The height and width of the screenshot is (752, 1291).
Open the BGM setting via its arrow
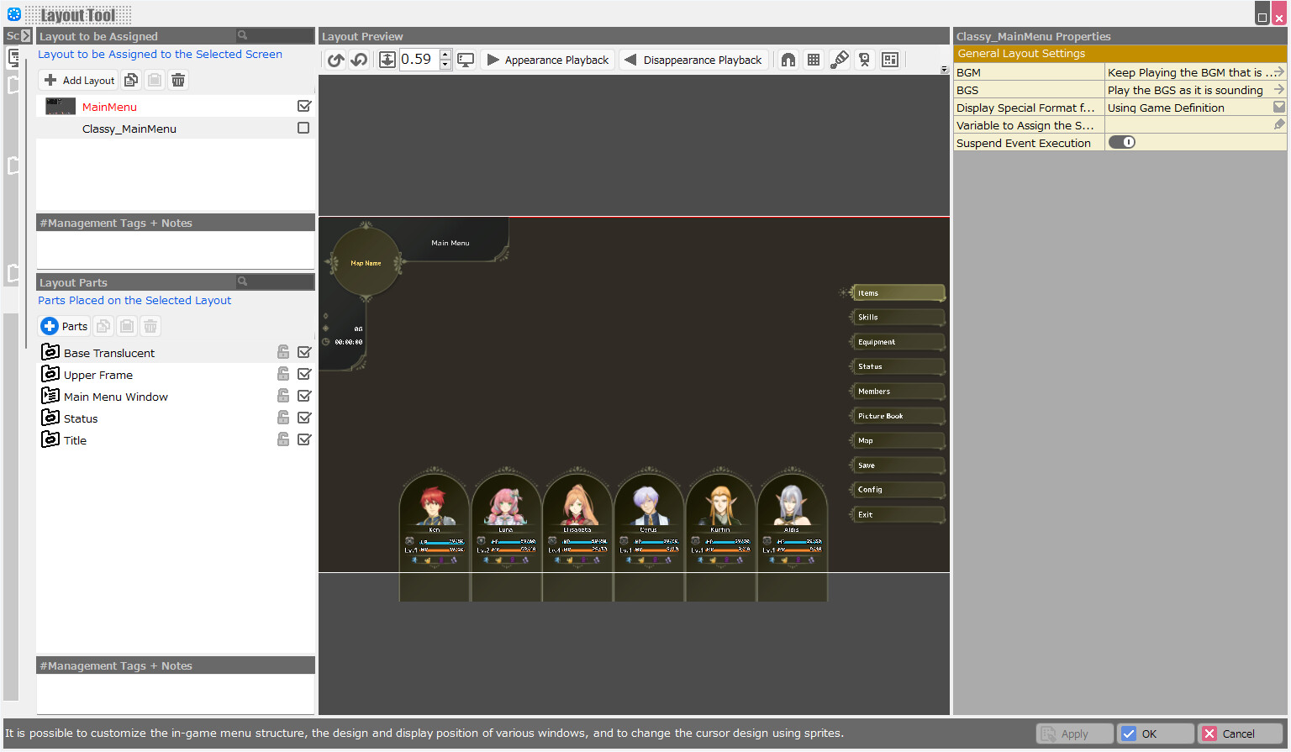1281,72
